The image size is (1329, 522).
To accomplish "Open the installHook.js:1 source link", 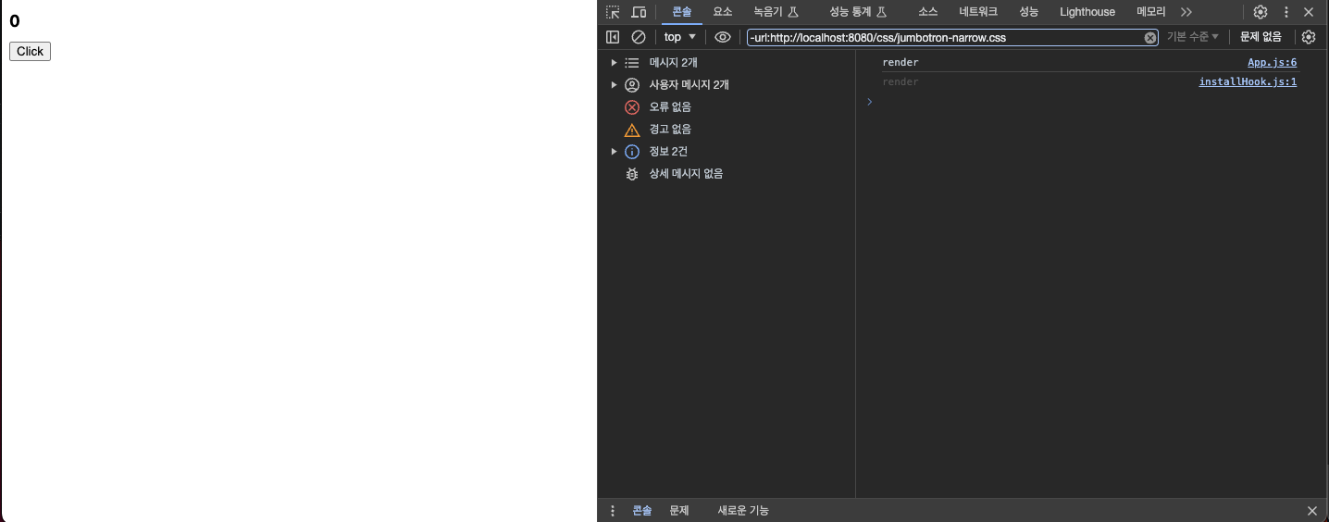I will 1248,82.
